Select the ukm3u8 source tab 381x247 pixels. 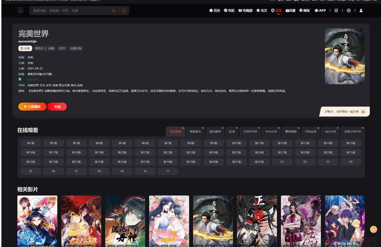point(330,131)
